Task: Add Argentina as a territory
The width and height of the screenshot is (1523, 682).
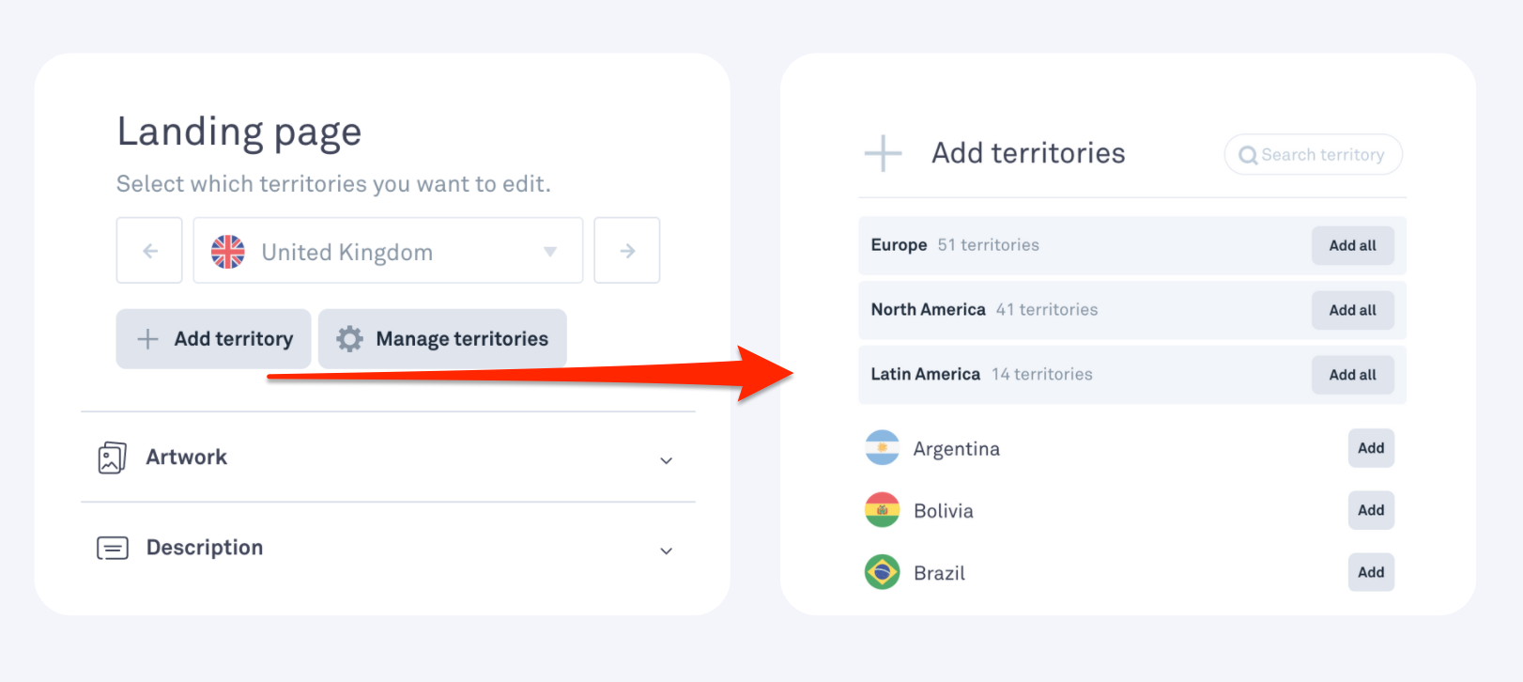Action: coord(1371,448)
